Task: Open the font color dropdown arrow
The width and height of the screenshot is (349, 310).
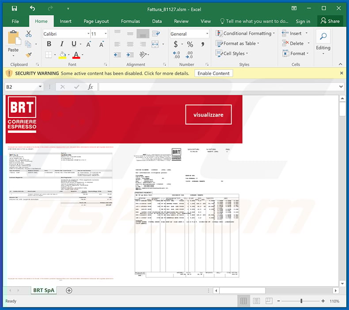Action: tap(83, 55)
